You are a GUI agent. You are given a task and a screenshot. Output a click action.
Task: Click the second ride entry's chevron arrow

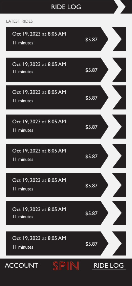pyautogui.click(x=119, y=69)
